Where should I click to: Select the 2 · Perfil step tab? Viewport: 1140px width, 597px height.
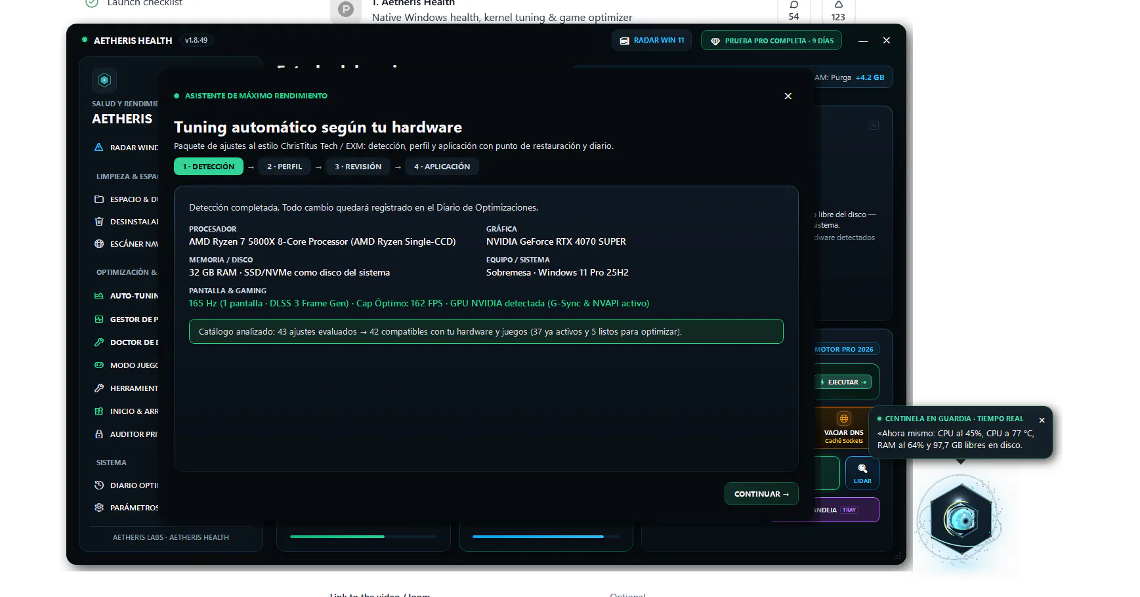tap(285, 167)
